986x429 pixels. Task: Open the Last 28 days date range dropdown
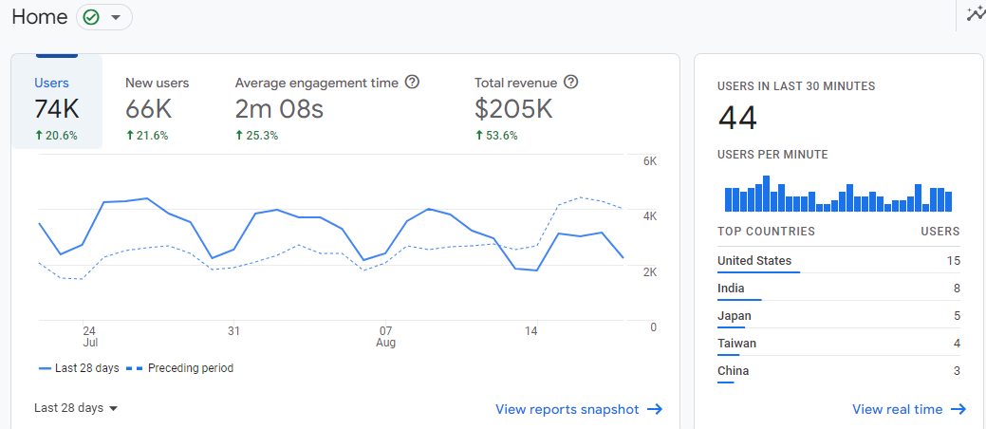[76, 408]
